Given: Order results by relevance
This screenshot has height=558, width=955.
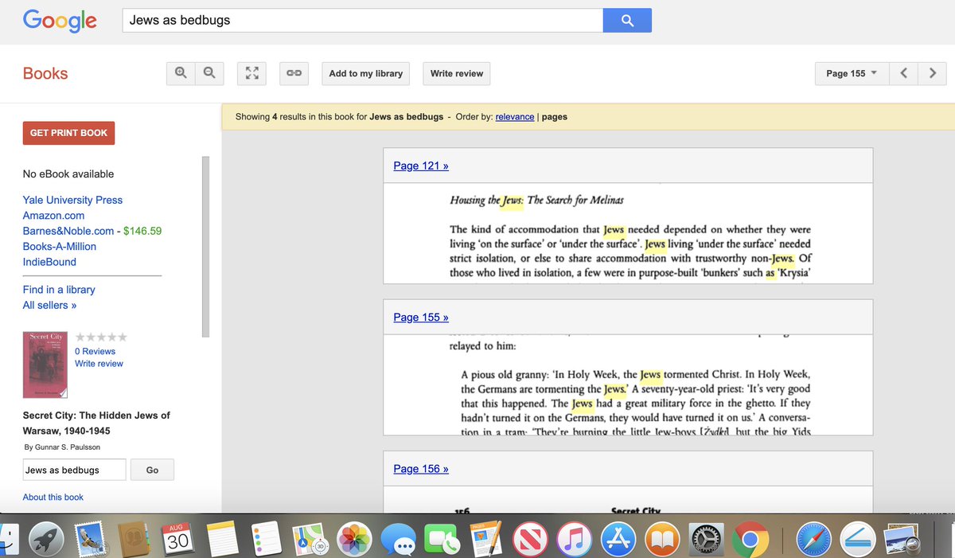Looking at the screenshot, I should click(x=515, y=116).
